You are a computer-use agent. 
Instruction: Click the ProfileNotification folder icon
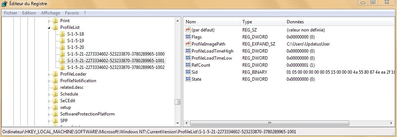(55, 81)
